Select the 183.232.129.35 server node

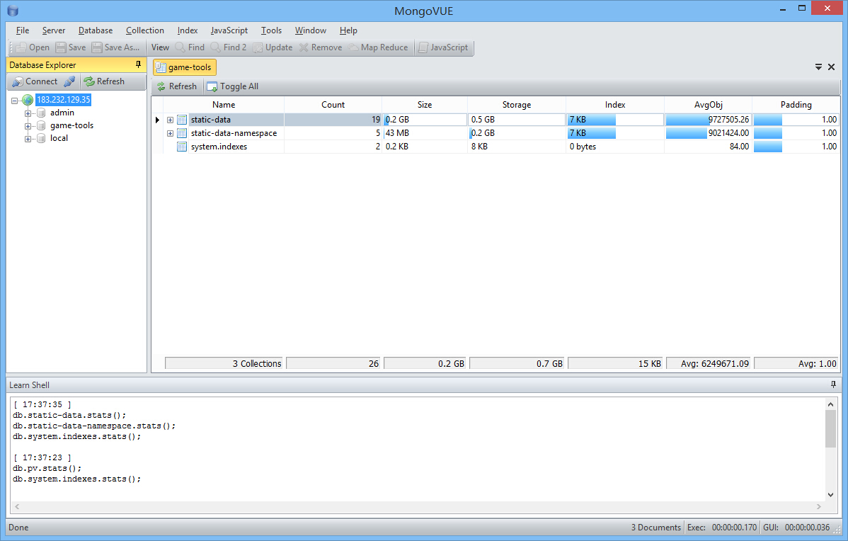click(x=63, y=100)
